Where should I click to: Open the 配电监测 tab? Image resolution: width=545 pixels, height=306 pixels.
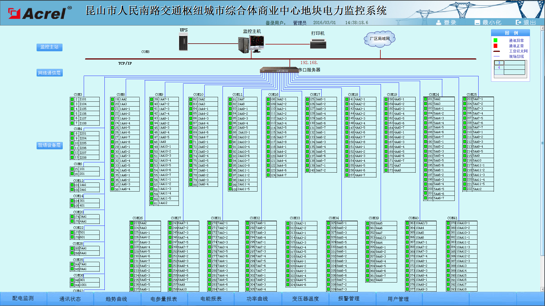(23, 299)
